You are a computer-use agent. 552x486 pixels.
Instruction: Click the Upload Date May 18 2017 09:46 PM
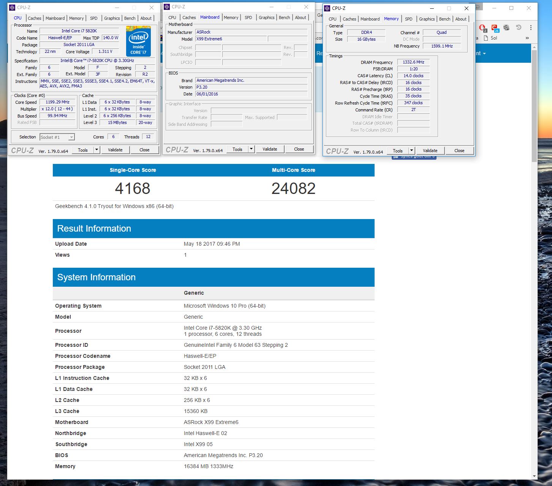pos(212,244)
